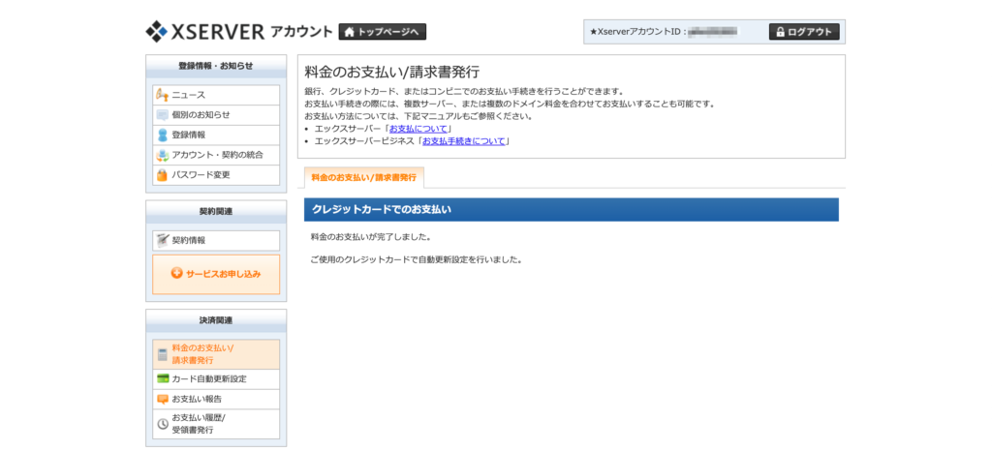Open the お支払について link
The height and width of the screenshot is (451, 992).
[x=418, y=129]
